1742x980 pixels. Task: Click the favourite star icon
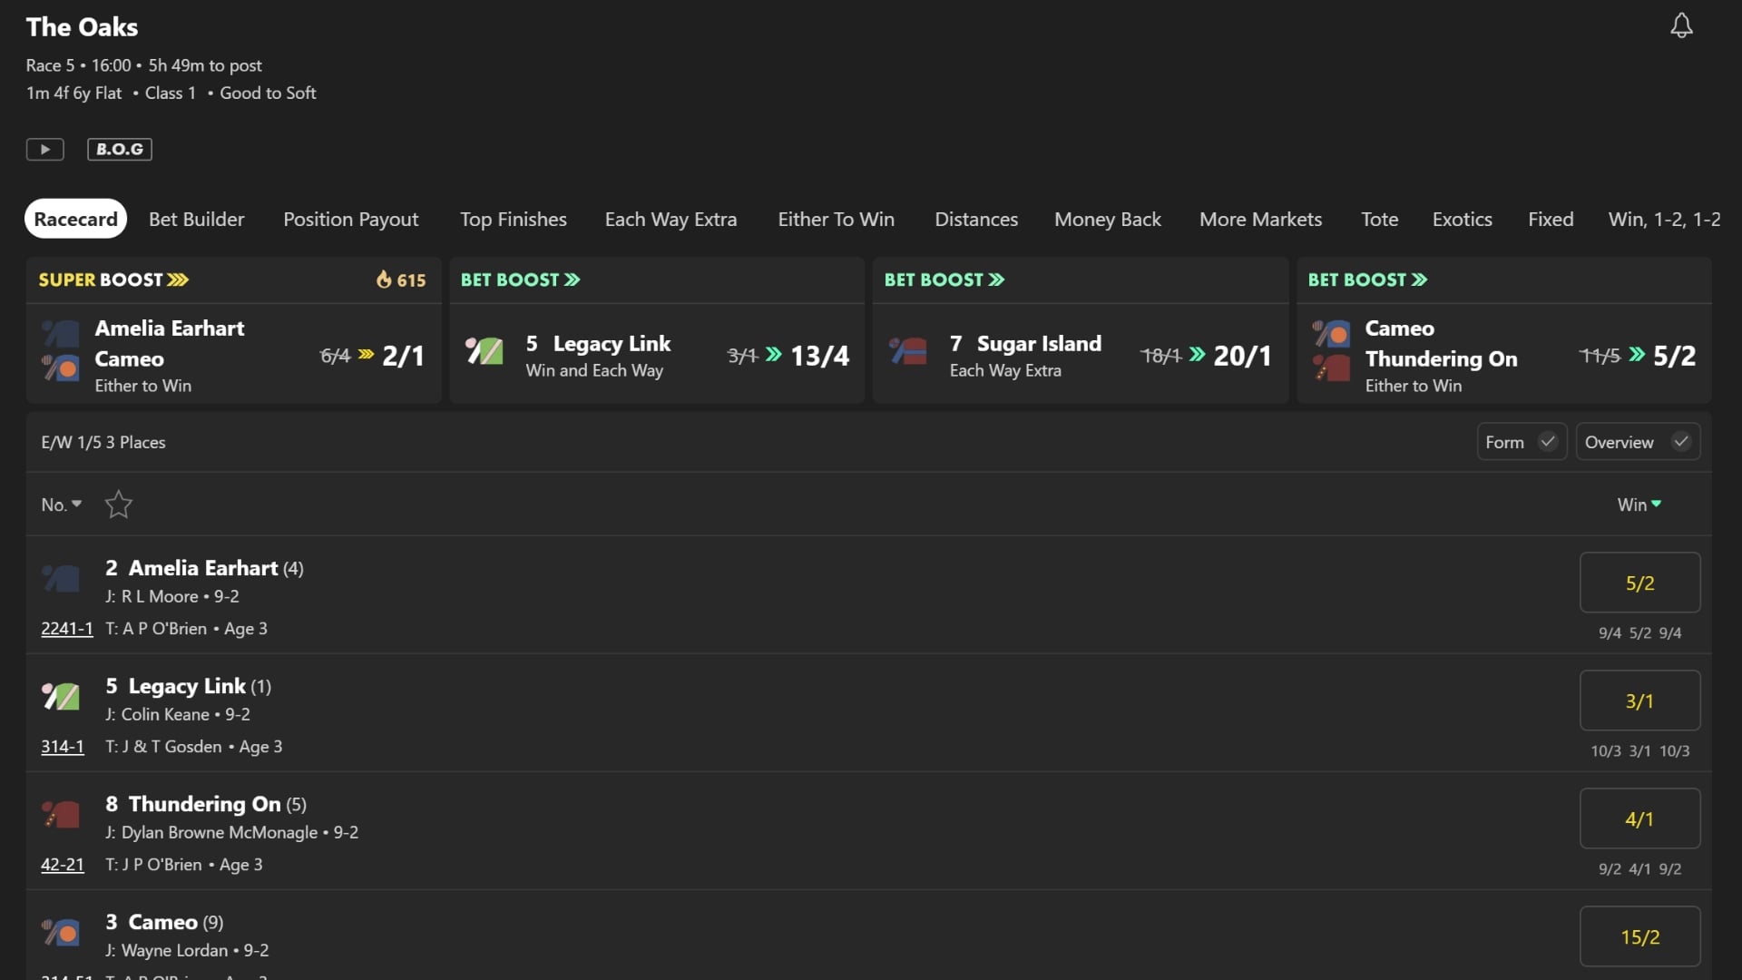point(119,505)
